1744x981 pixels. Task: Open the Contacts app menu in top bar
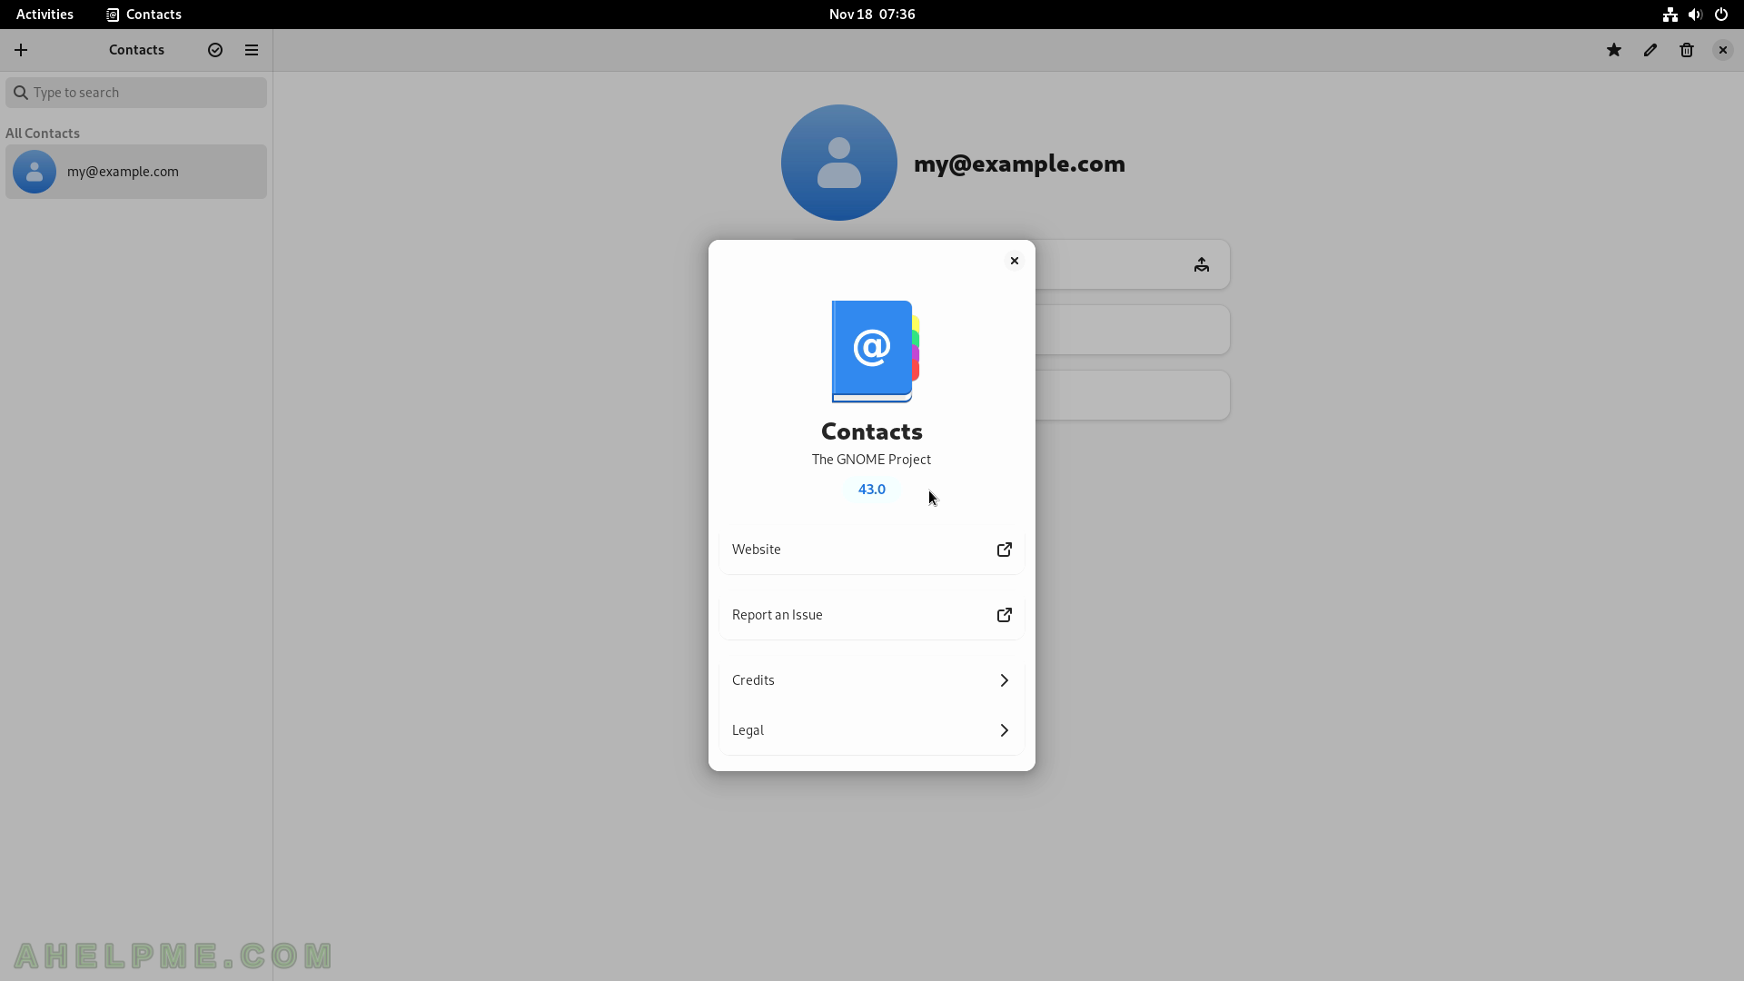144,15
